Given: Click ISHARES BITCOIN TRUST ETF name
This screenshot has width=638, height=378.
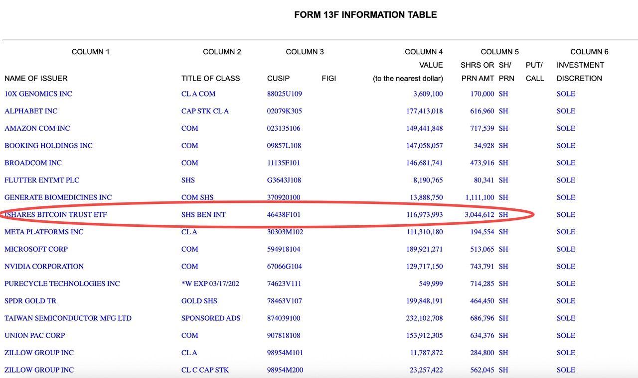Looking at the screenshot, I should (x=56, y=214).
